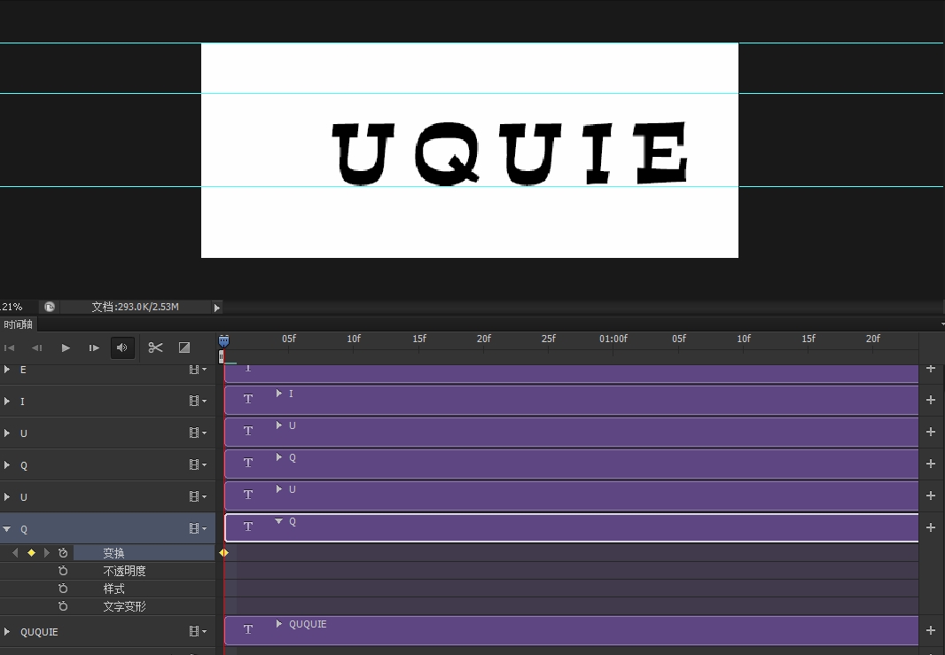Image resolution: width=945 pixels, height=655 pixels.
Task: Open the filmstrip menu on the I track
Action: click(197, 402)
